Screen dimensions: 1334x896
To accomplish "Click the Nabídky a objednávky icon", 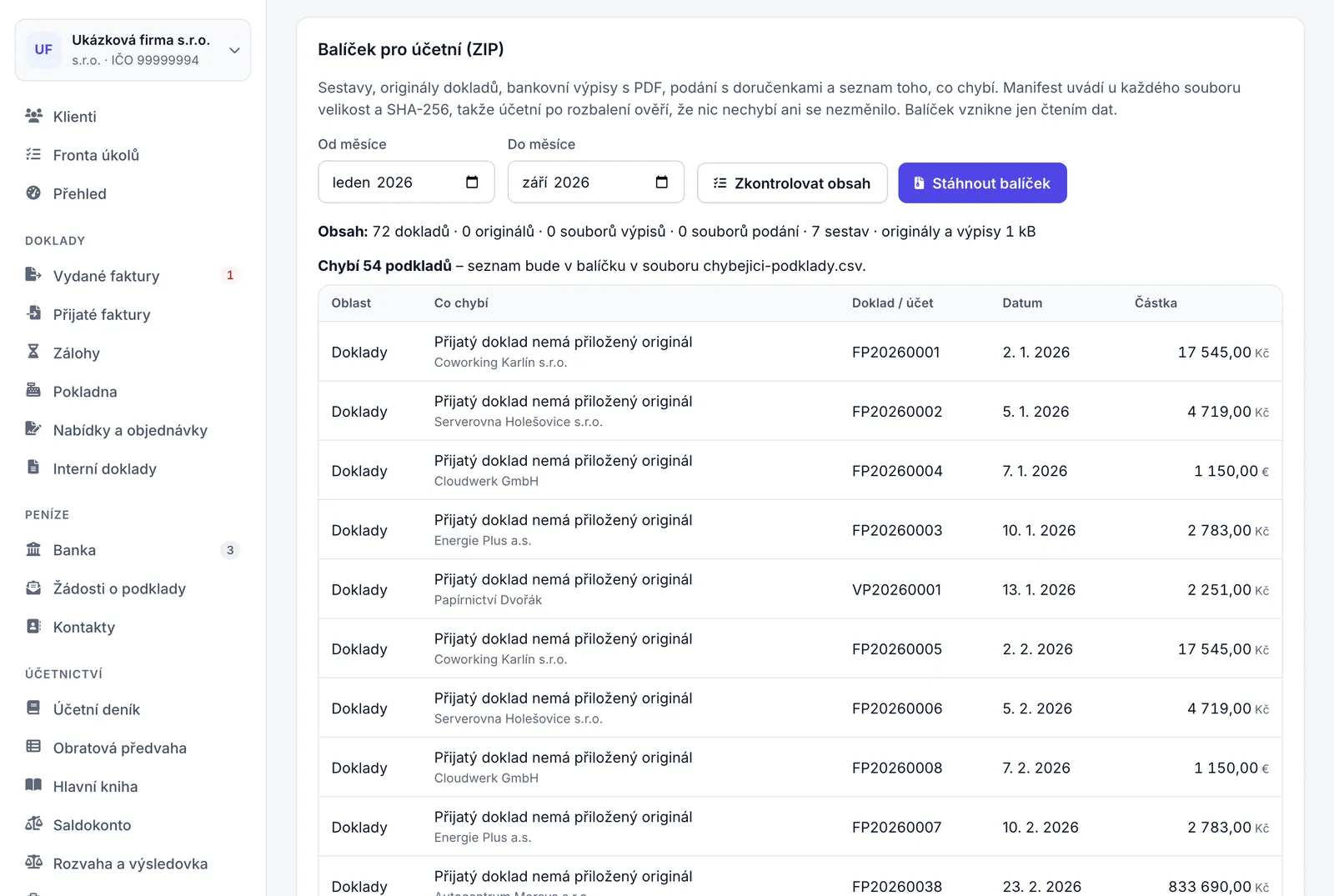I will [33, 428].
